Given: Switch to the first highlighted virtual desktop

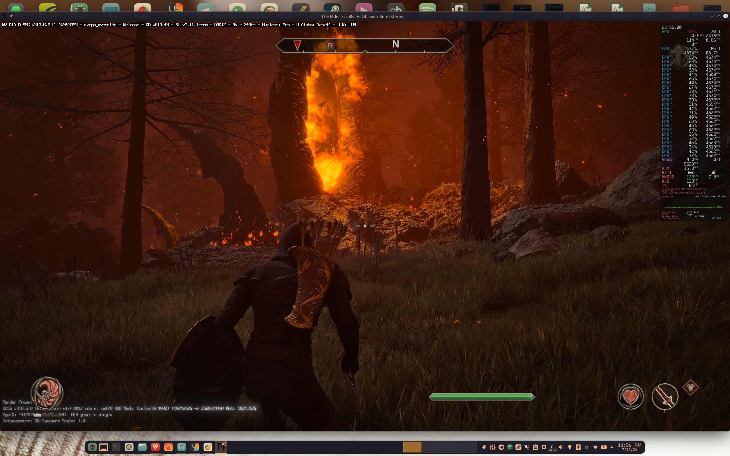Looking at the screenshot, I should [412, 447].
